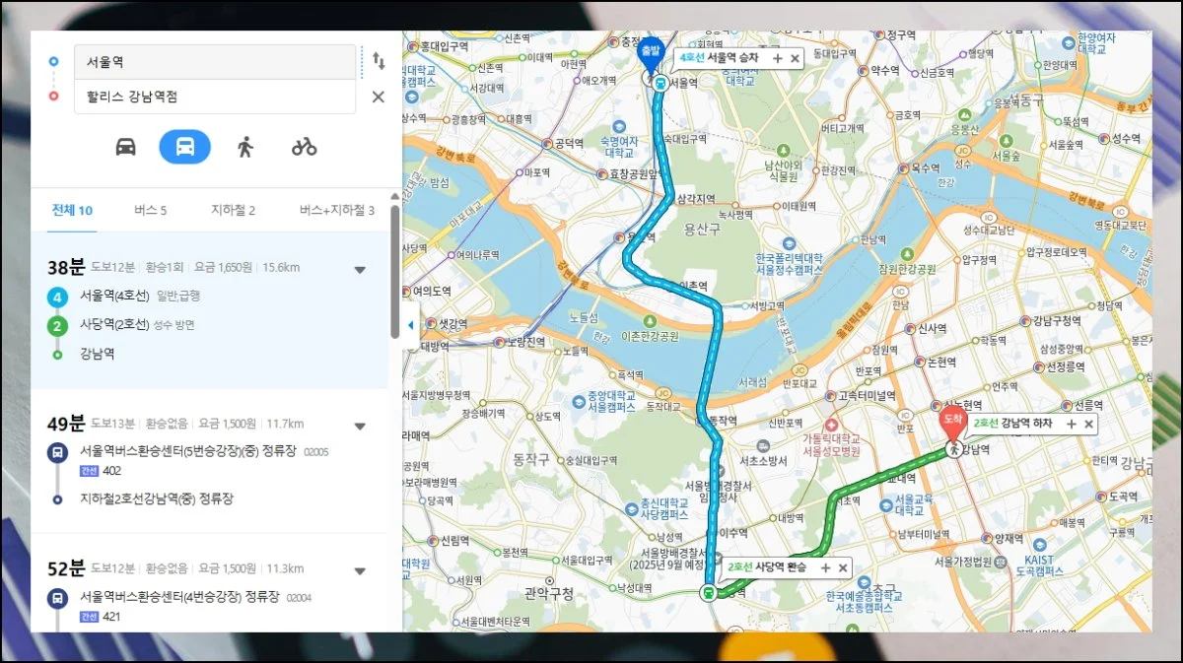
Task: Click the 52분 travel time heading
Action: 67,568
